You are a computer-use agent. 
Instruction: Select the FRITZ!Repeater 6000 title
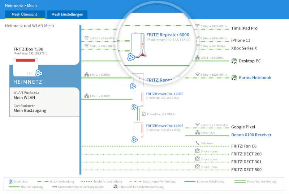pos(168,35)
